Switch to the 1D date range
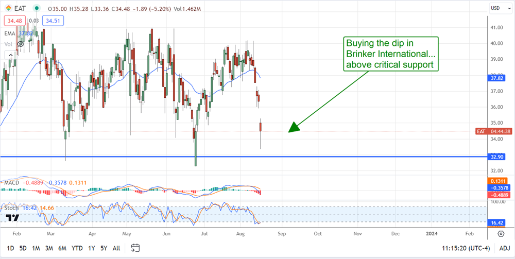The height and width of the screenshot is (259, 515). point(10,248)
